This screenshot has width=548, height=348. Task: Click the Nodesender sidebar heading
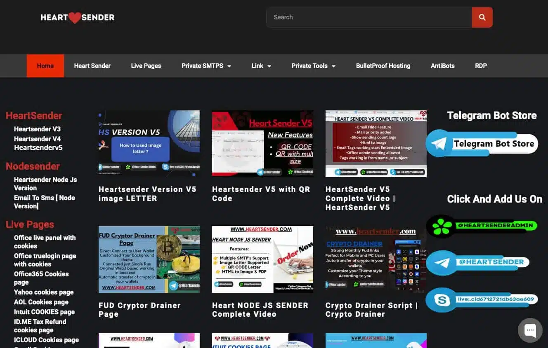click(33, 166)
